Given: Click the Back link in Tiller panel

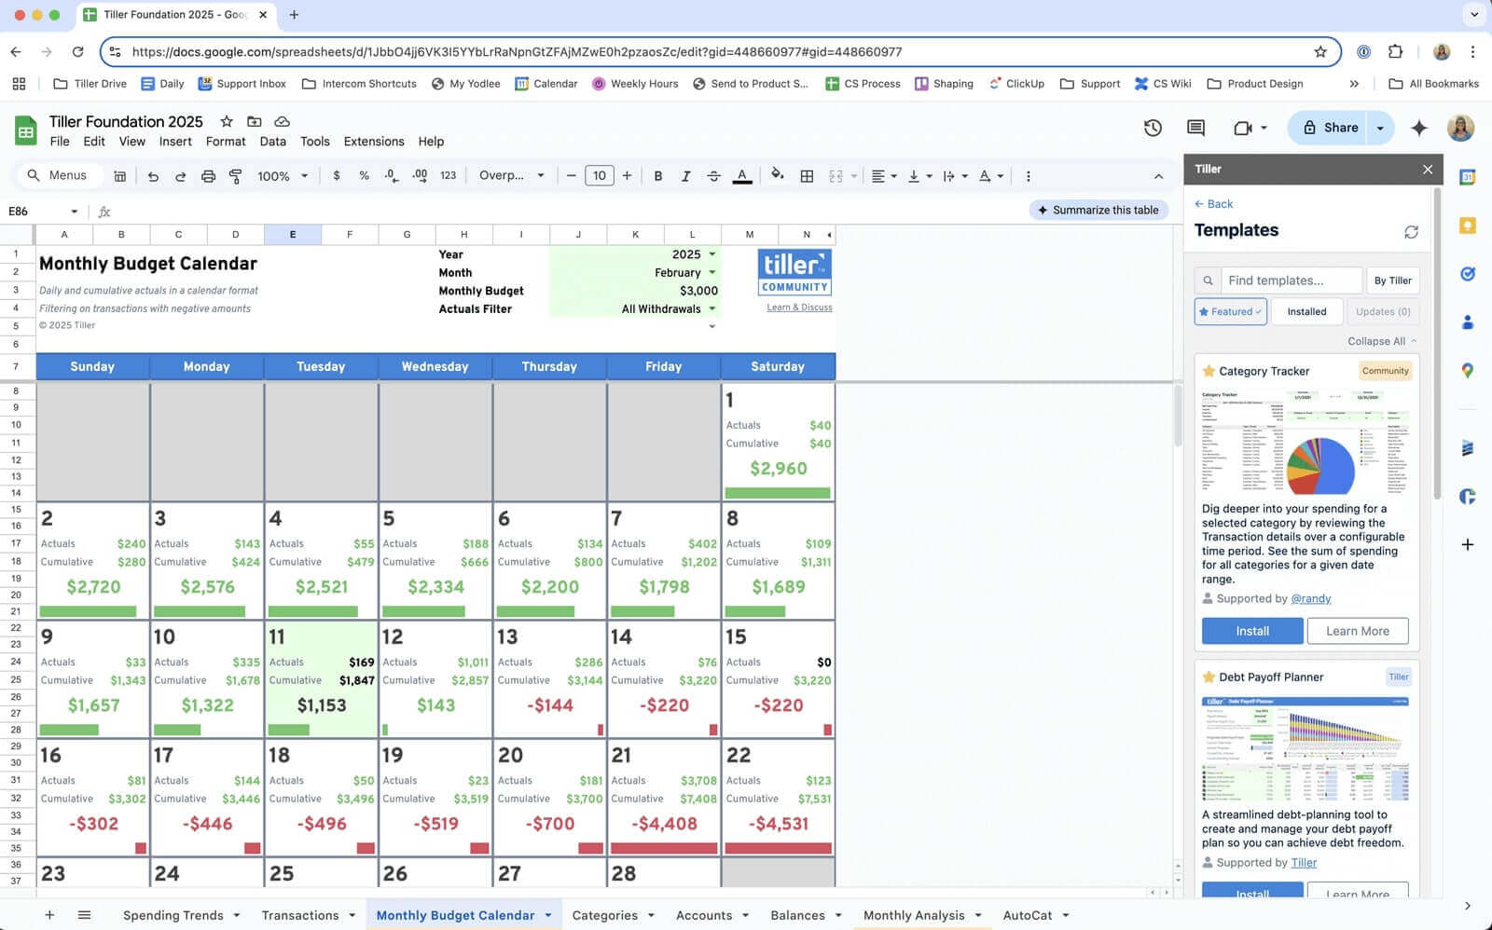Looking at the screenshot, I should click(x=1213, y=204).
